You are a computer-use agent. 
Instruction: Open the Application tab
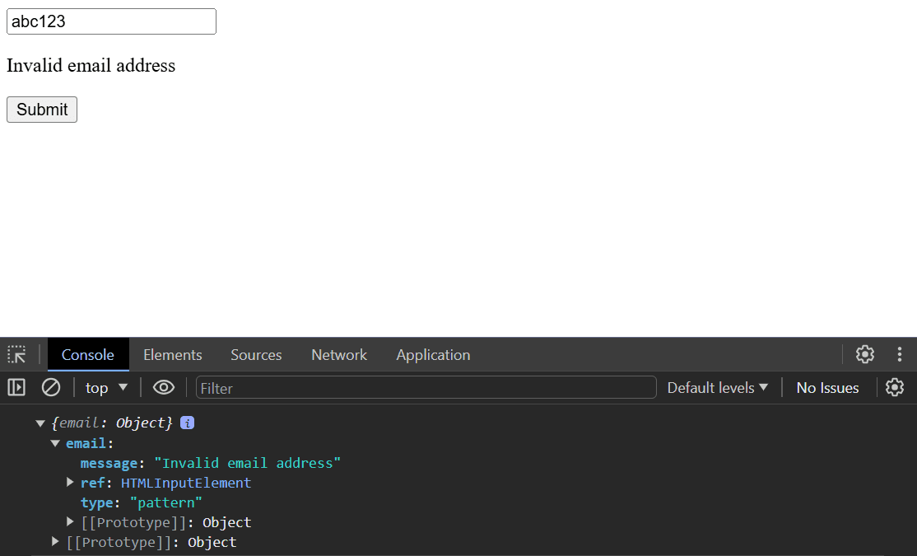tap(433, 355)
